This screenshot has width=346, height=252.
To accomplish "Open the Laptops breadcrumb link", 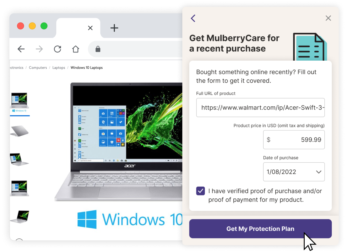I will tap(59, 68).
